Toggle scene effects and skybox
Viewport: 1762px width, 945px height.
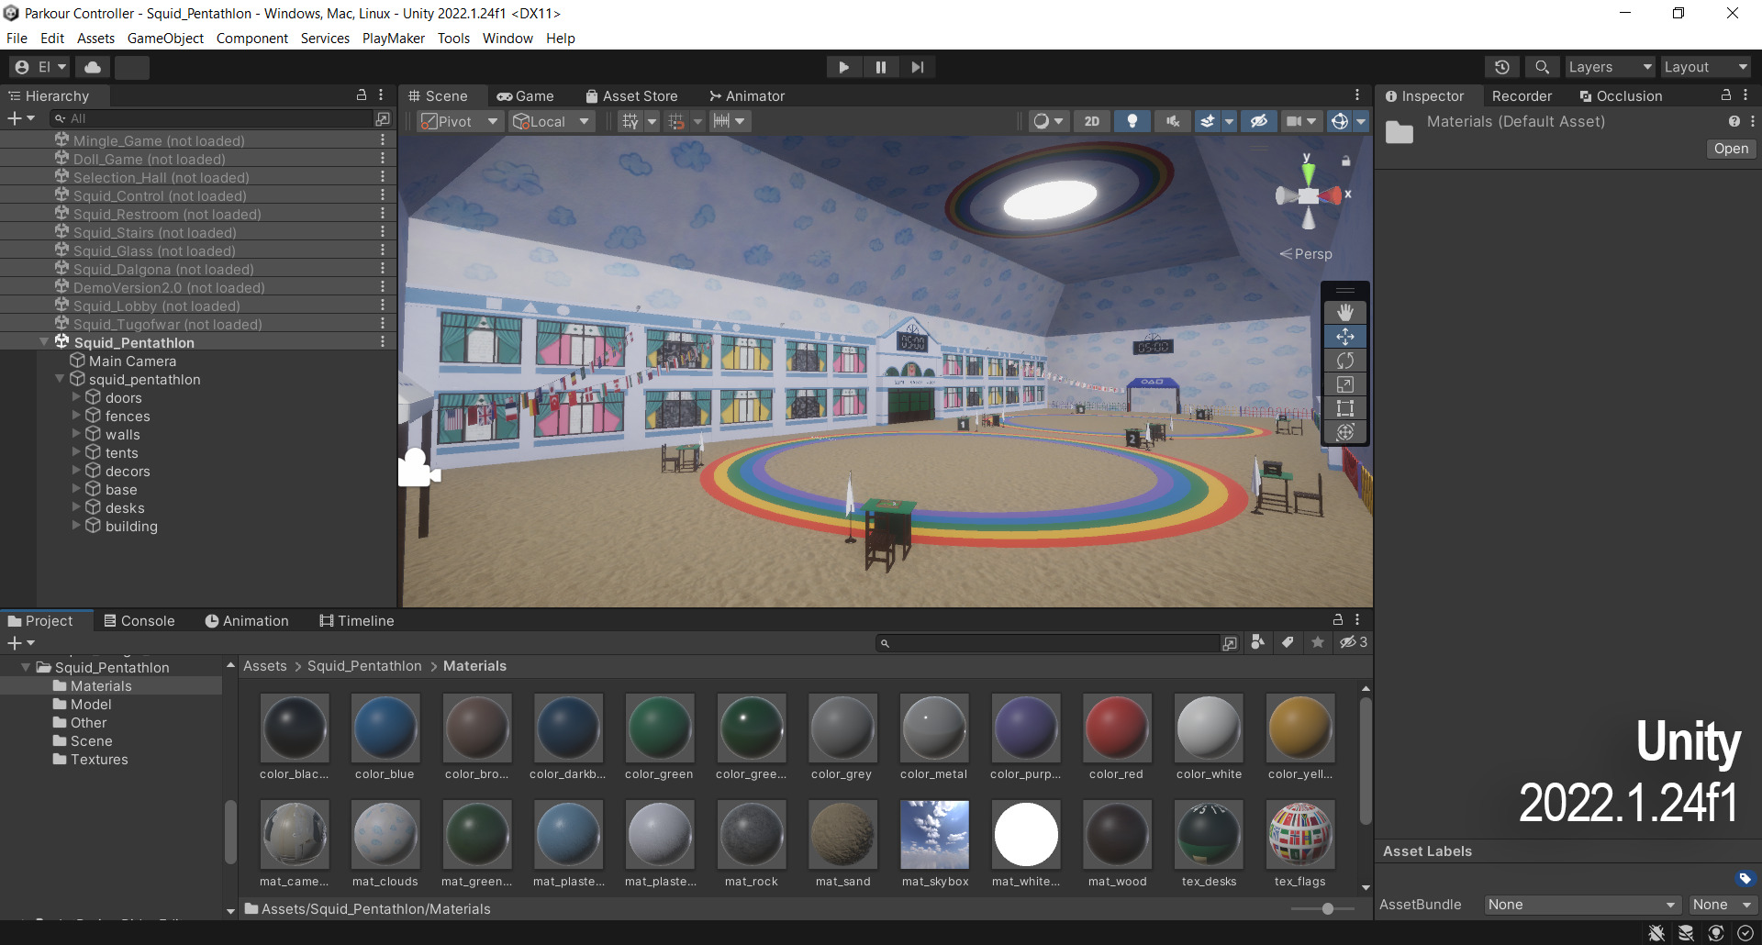pos(1208,121)
